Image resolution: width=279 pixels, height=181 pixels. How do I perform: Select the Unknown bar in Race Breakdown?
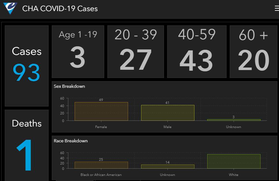167,166
